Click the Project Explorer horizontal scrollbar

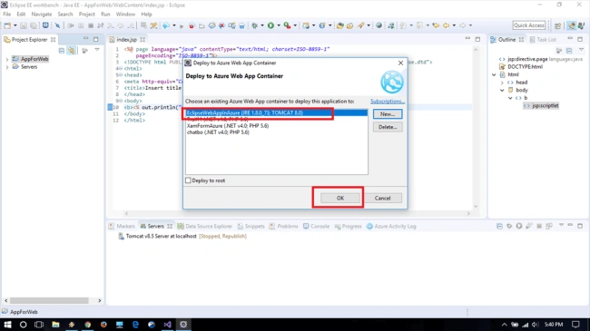(49, 300)
